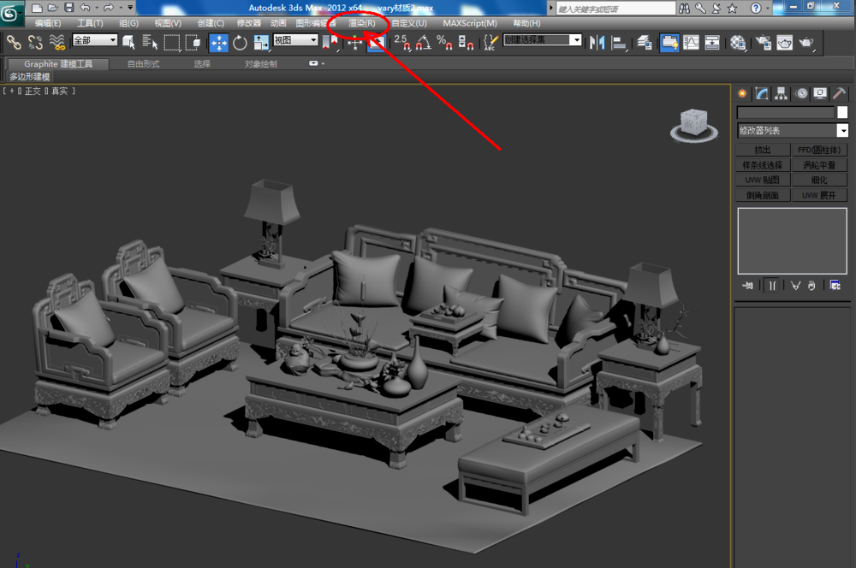Open Select by Name list tool

150,42
